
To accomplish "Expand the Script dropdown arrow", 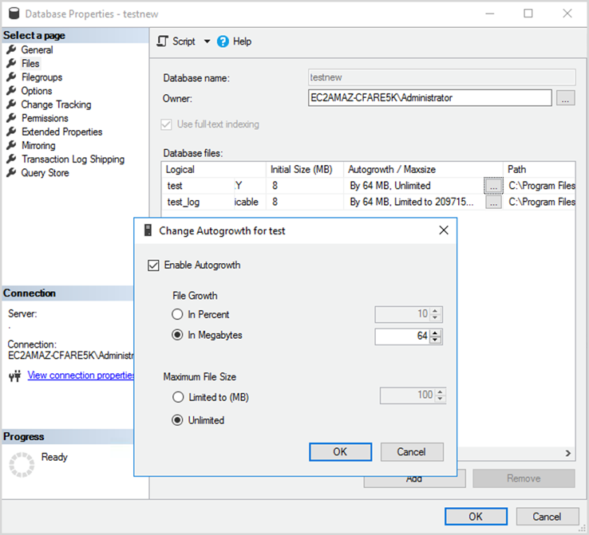I will pos(207,41).
